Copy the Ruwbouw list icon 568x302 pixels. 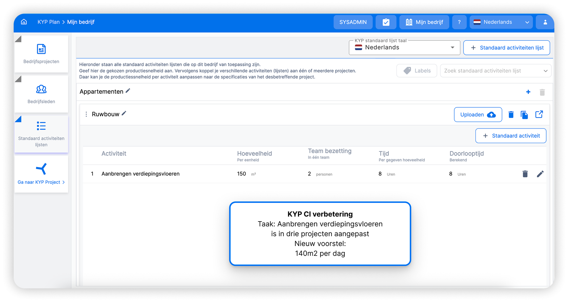tap(524, 115)
